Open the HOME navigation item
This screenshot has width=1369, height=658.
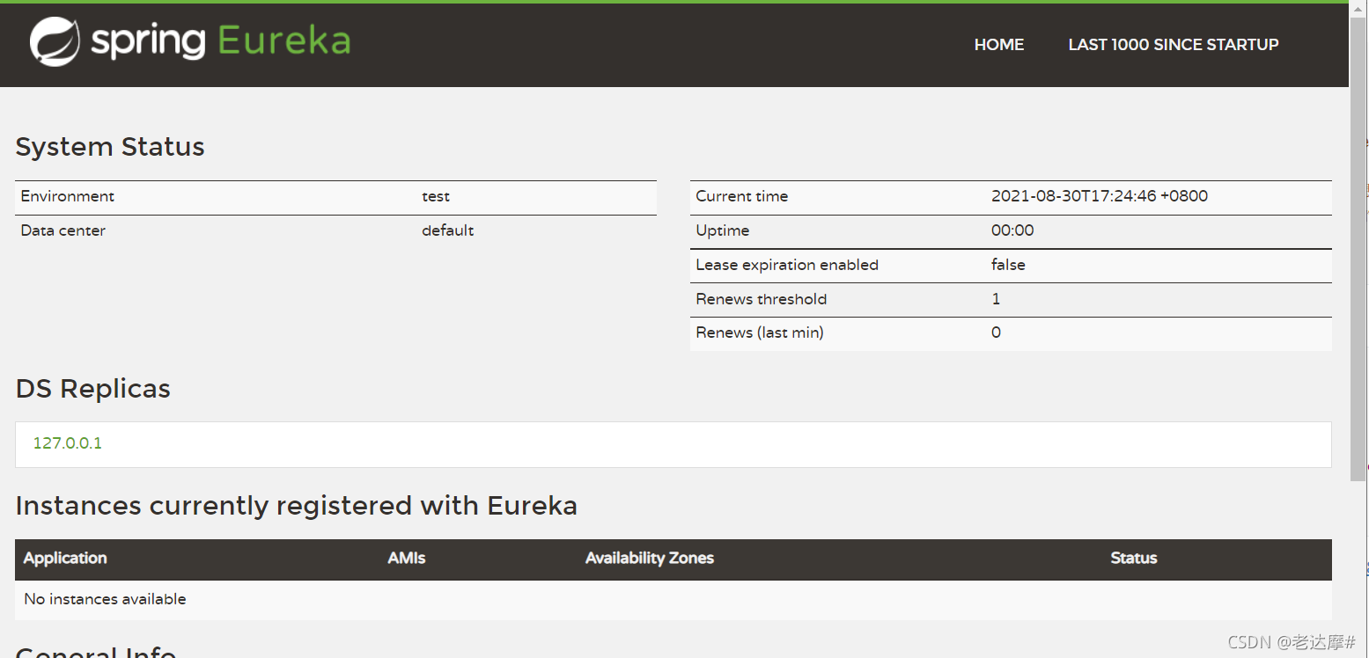998,45
